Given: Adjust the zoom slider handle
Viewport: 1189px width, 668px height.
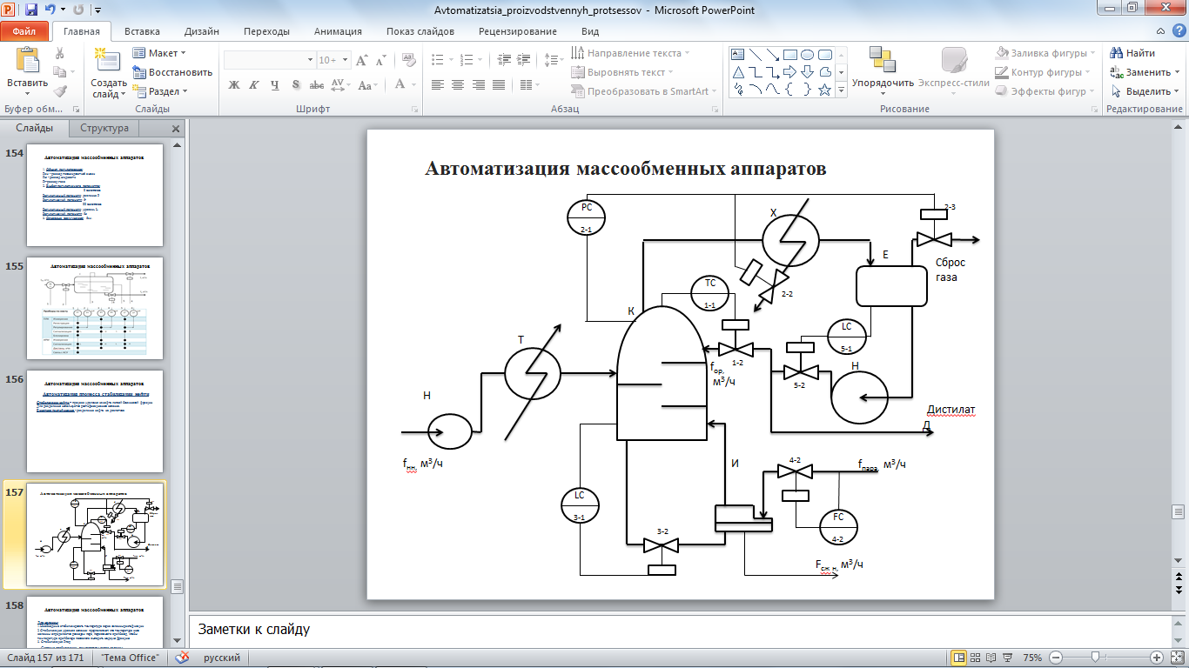Looking at the screenshot, I should click(x=1096, y=658).
